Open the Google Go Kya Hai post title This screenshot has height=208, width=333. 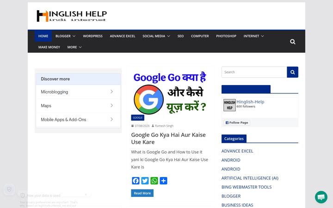coord(168,138)
